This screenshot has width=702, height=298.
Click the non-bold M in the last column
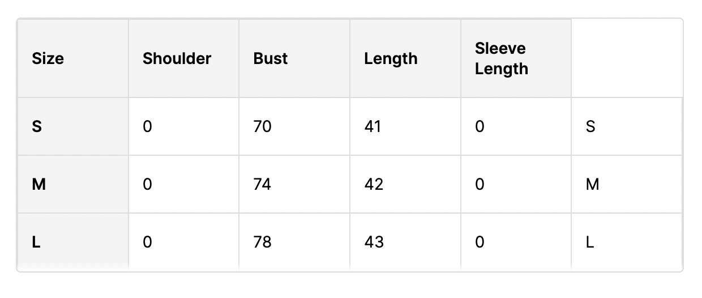[x=592, y=184]
